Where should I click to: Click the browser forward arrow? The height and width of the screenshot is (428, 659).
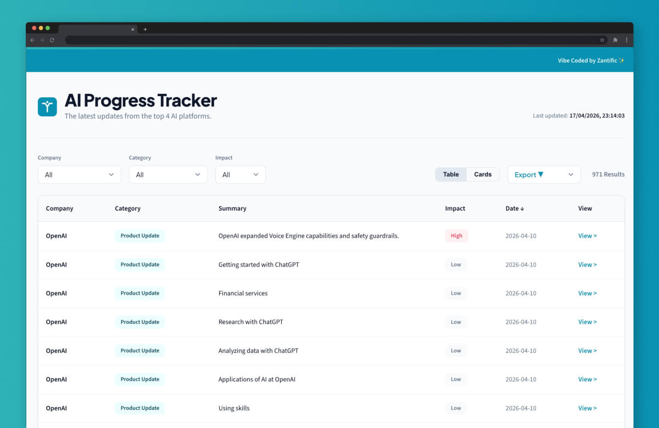42,40
